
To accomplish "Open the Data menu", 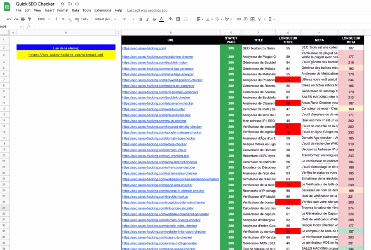I will 75,10.
